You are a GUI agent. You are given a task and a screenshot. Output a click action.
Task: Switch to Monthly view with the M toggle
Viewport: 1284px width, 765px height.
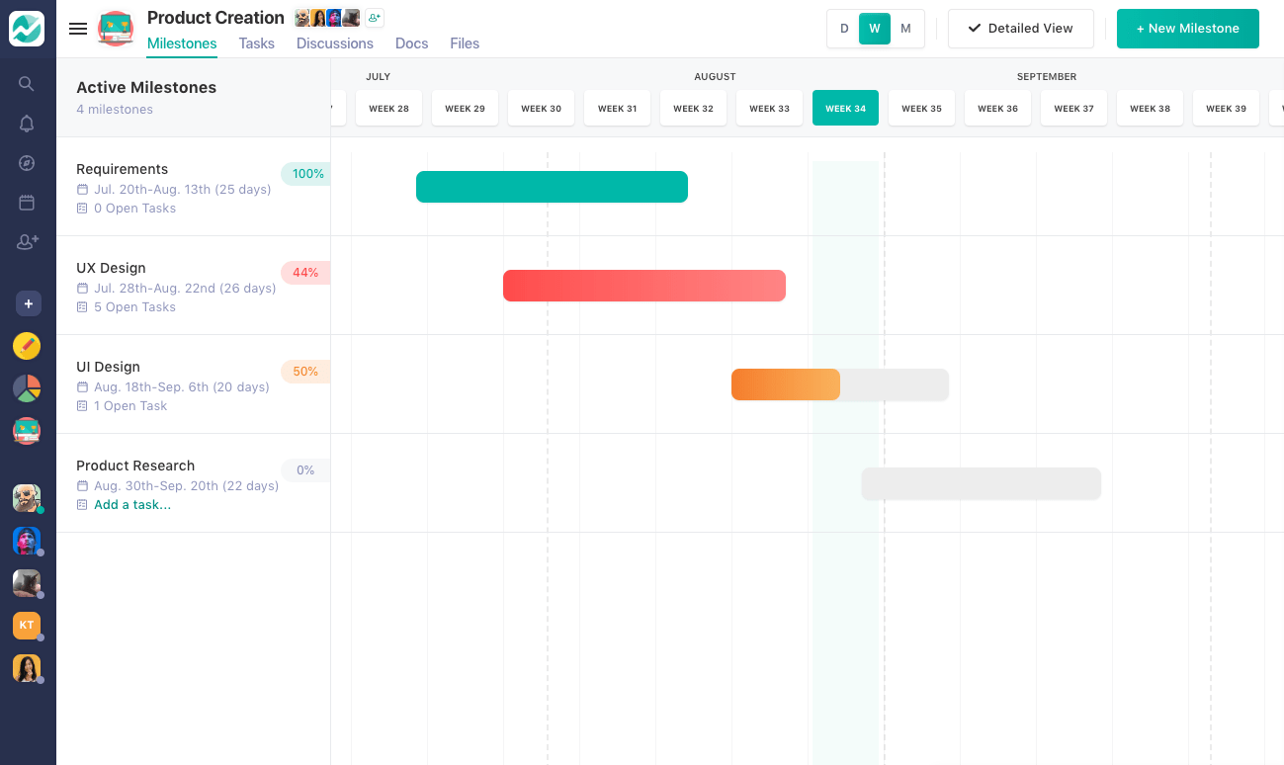(905, 29)
